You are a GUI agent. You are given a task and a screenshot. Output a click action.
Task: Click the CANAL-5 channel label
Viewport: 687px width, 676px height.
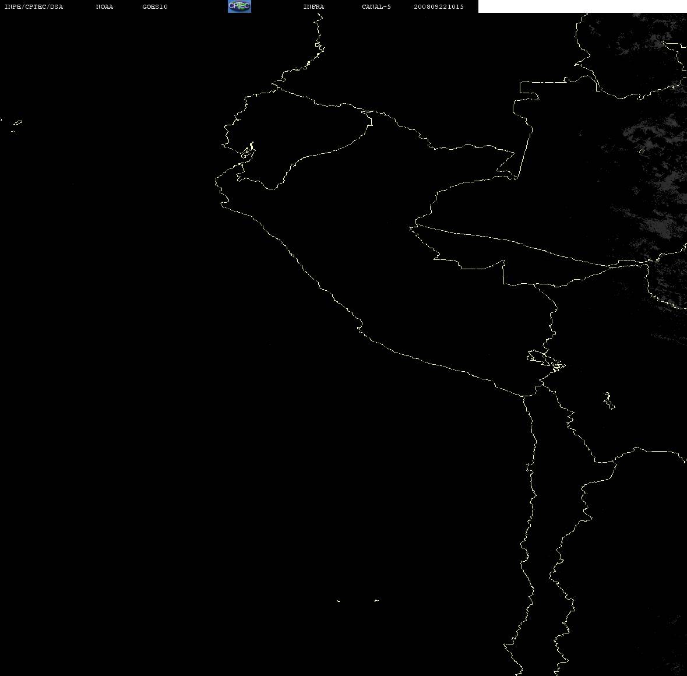(x=376, y=6)
